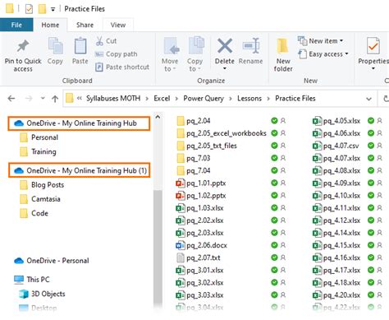Switch to the Home tab
This screenshot has height=320, width=389.
(x=50, y=25)
